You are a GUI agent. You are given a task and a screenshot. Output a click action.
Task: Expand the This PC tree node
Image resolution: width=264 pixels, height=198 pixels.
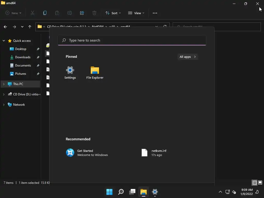coord(4,84)
